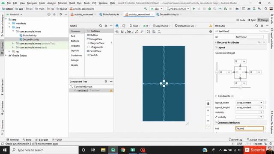Open the Pixel 3a API 23 device dropdown
274x154 pixels.
(x=178, y=9)
